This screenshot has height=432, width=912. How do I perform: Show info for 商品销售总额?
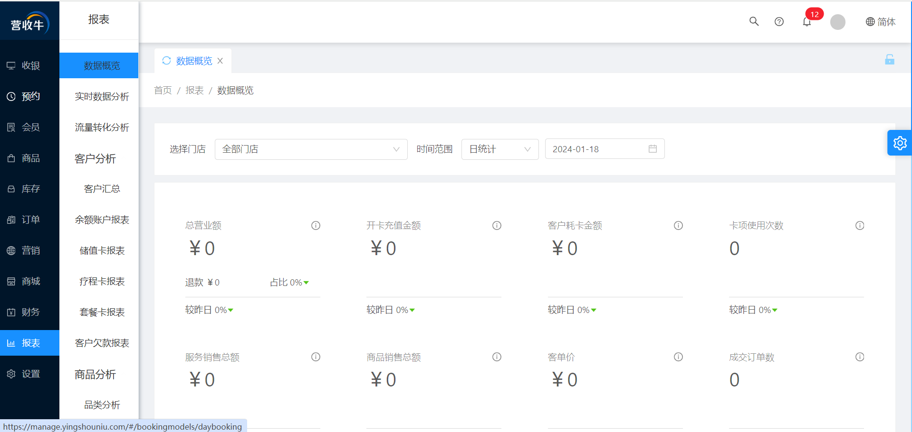497,357
